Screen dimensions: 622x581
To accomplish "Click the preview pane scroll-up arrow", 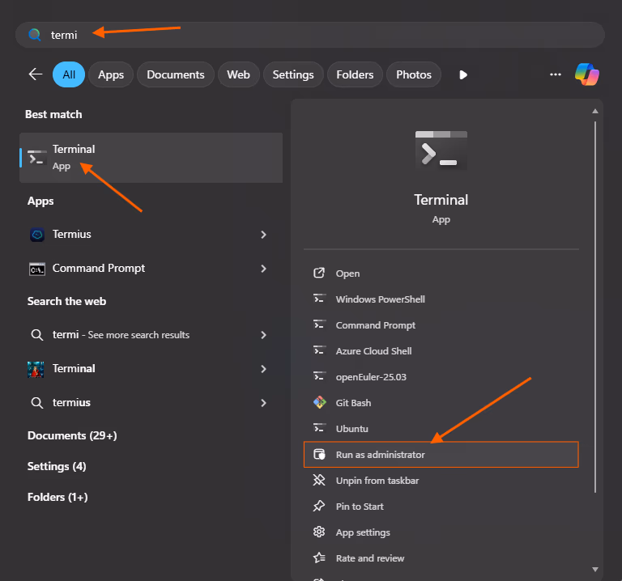I will (x=595, y=112).
